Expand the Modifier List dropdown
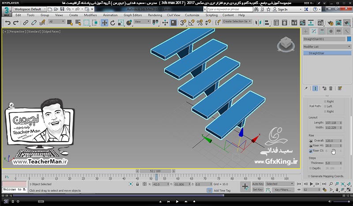 [x=327, y=47]
